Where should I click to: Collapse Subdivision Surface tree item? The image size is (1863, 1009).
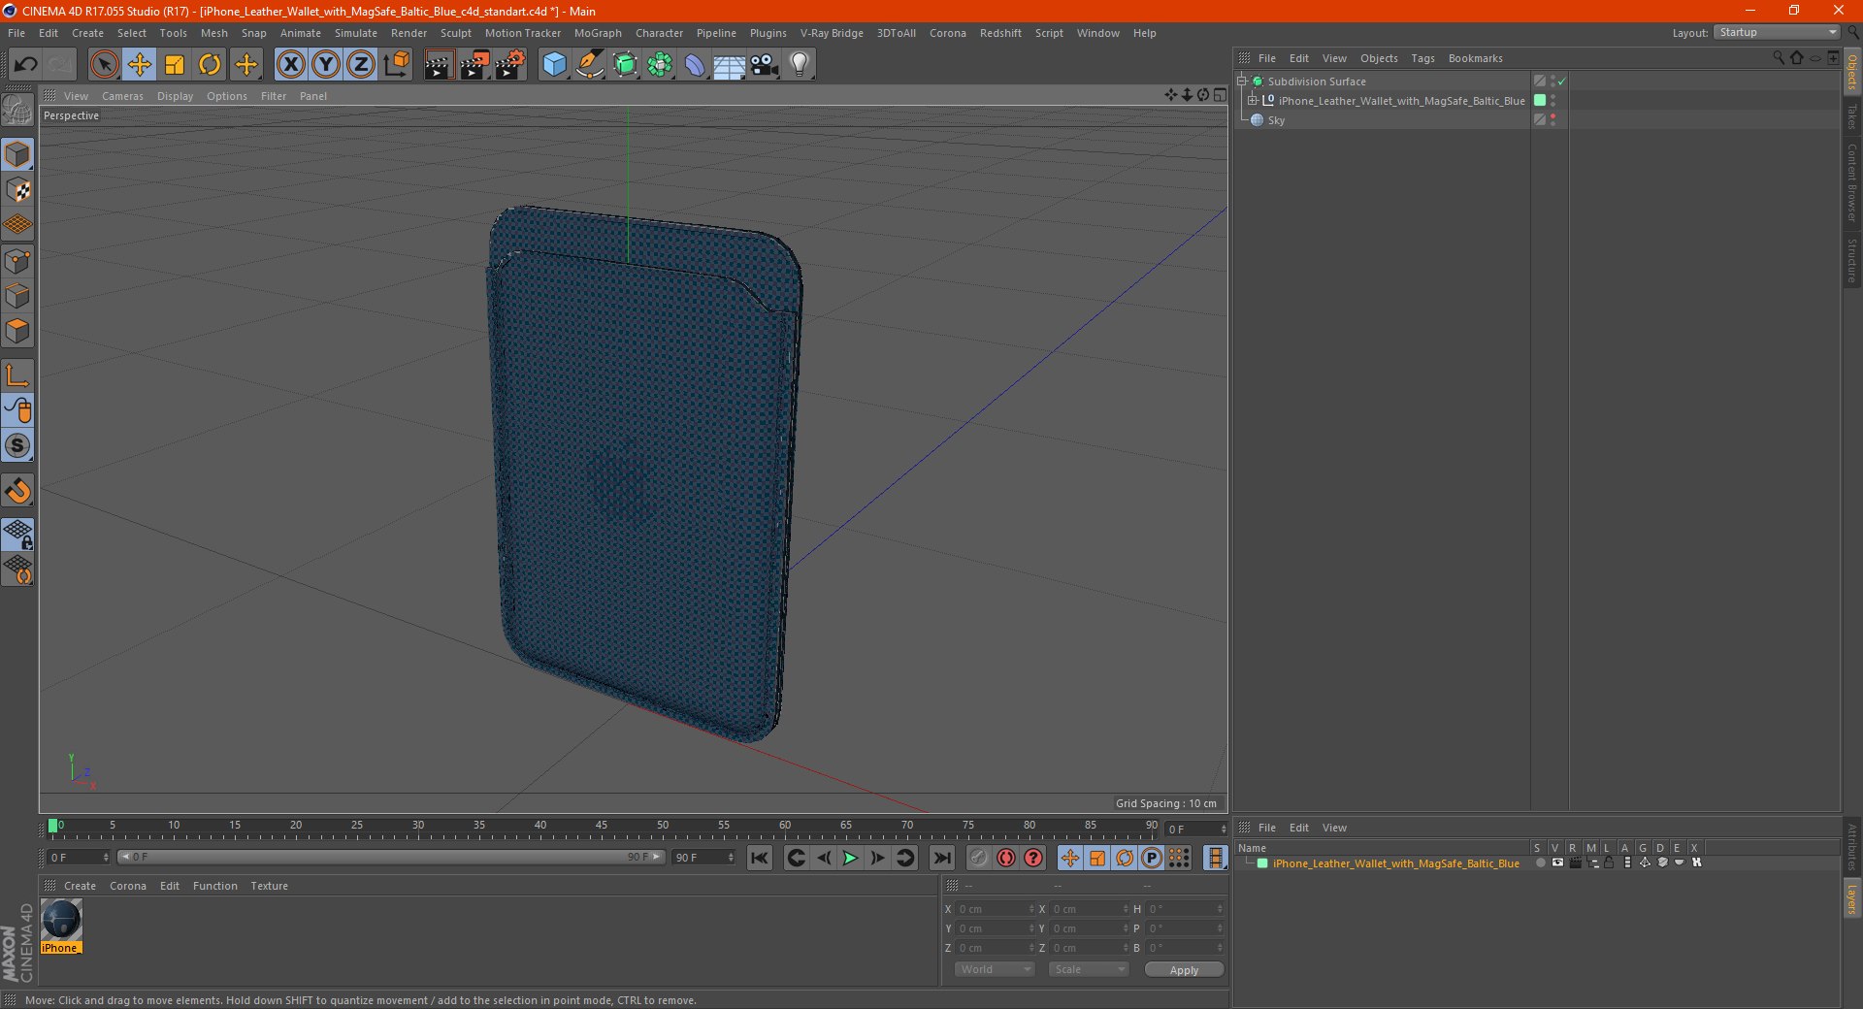pyautogui.click(x=1242, y=81)
